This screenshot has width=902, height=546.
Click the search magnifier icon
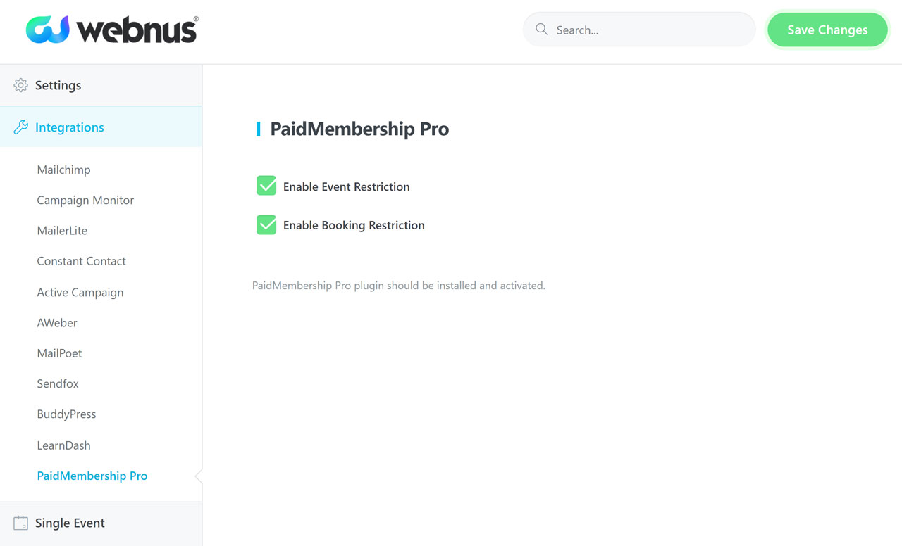[x=541, y=30]
